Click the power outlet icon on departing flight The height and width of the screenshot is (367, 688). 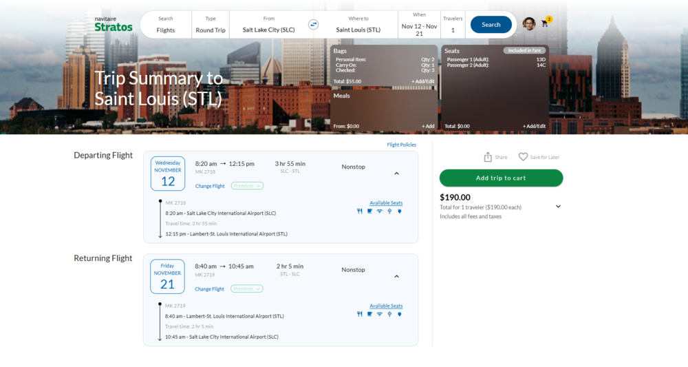coord(400,211)
